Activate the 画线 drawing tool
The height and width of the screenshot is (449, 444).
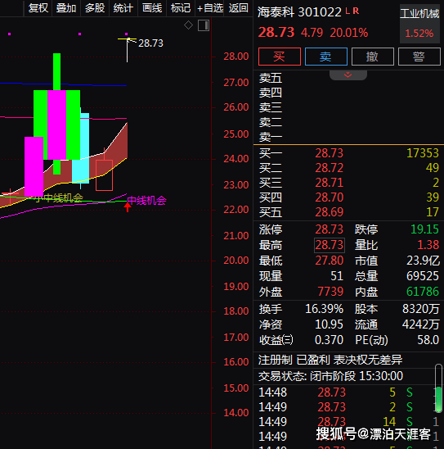click(x=152, y=8)
